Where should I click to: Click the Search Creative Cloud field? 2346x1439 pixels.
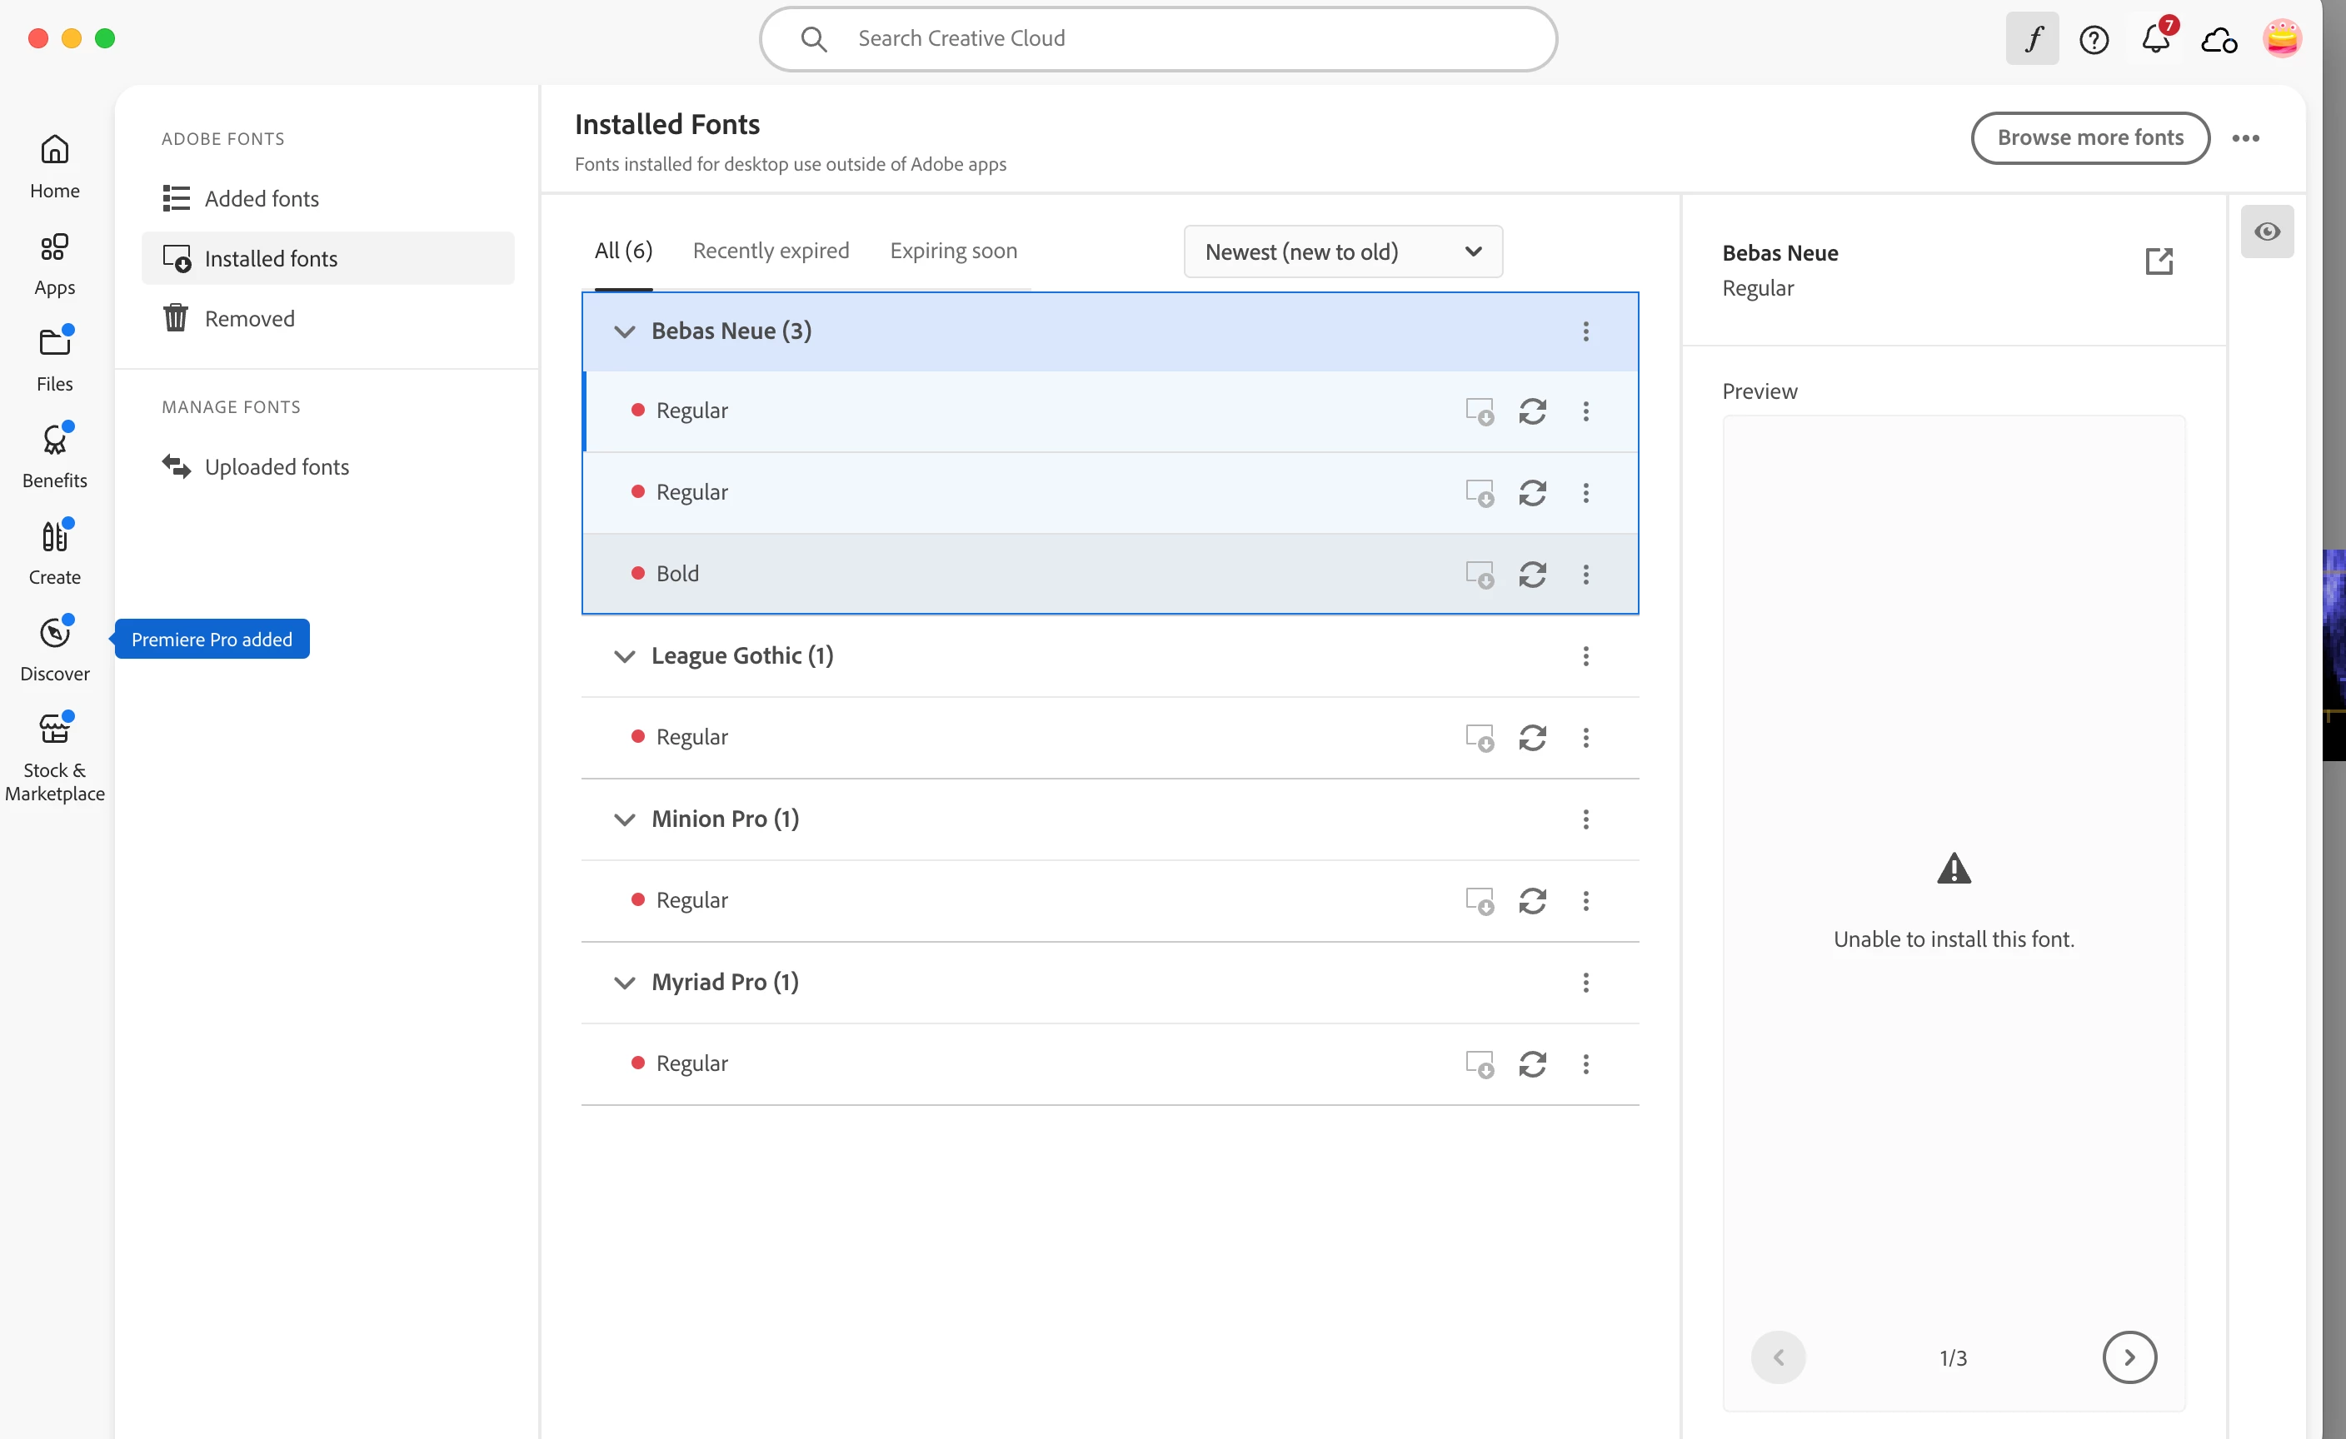[x=1157, y=39]
